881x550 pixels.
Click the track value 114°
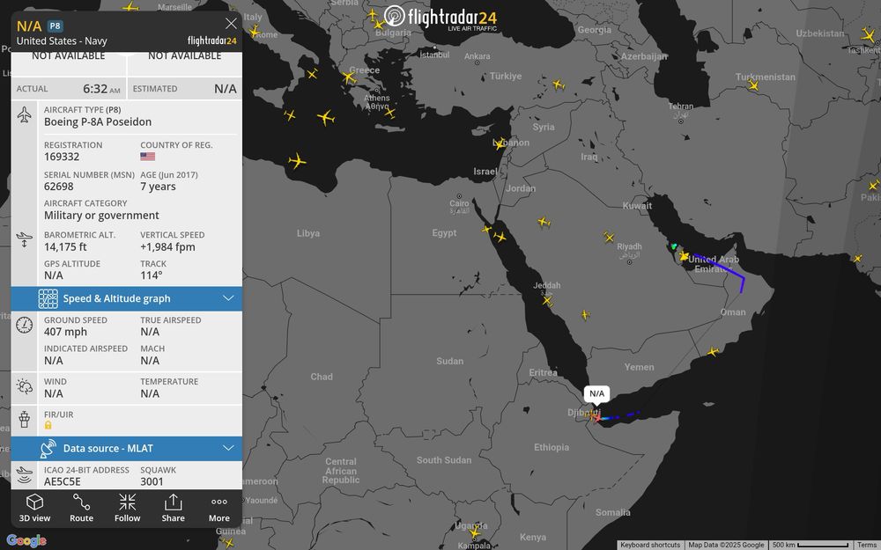[x=152, y=275]
